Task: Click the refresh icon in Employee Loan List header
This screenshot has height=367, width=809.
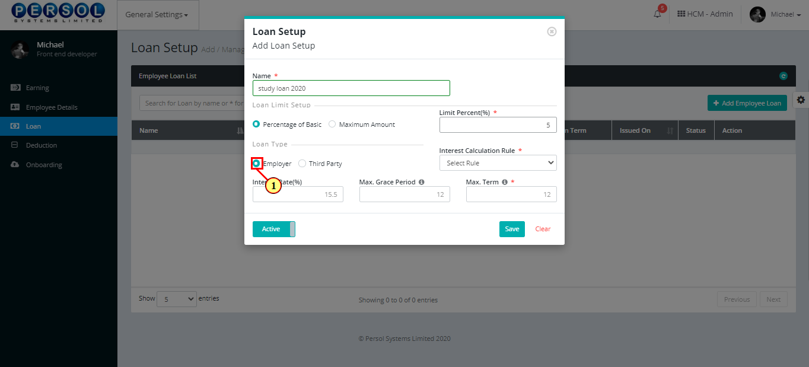Action: click(783, 76)
